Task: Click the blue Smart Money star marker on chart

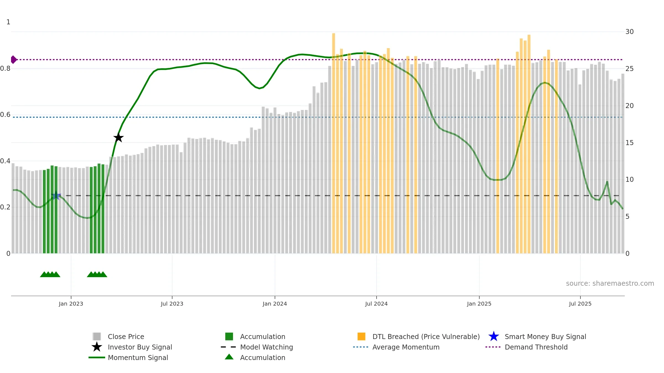Action: (x=56, y=195)
